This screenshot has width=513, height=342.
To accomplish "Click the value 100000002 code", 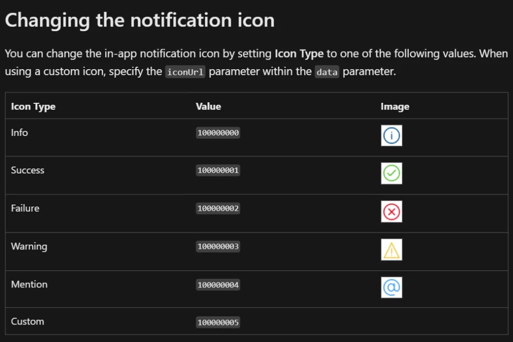I will coord(218,209).
